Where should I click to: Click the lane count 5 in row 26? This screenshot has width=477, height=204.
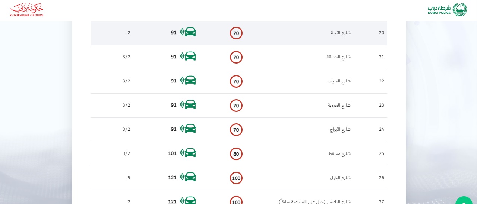click(129, 178)
